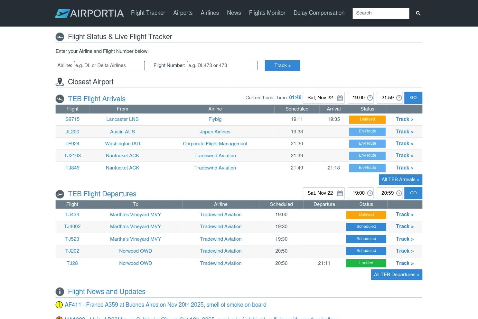478x319 pixels.
Task: Click Landed status badge for TJ28
Action: click(x=366, y=263)
